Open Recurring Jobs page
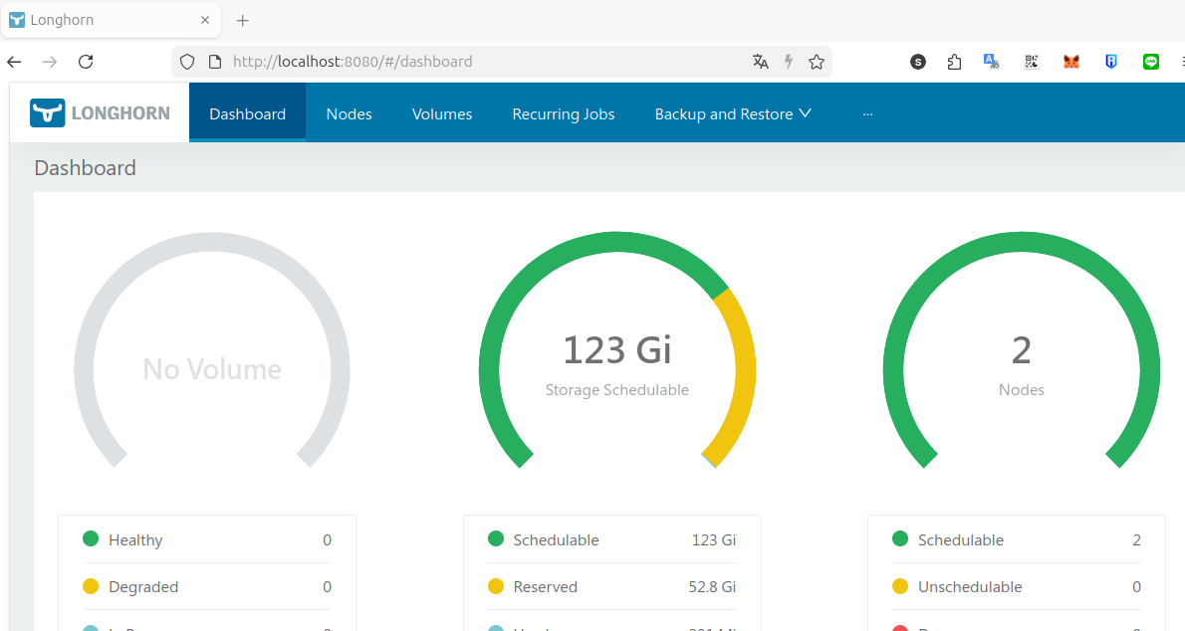This screenshot has height=631, width=1185. (564, 113)
